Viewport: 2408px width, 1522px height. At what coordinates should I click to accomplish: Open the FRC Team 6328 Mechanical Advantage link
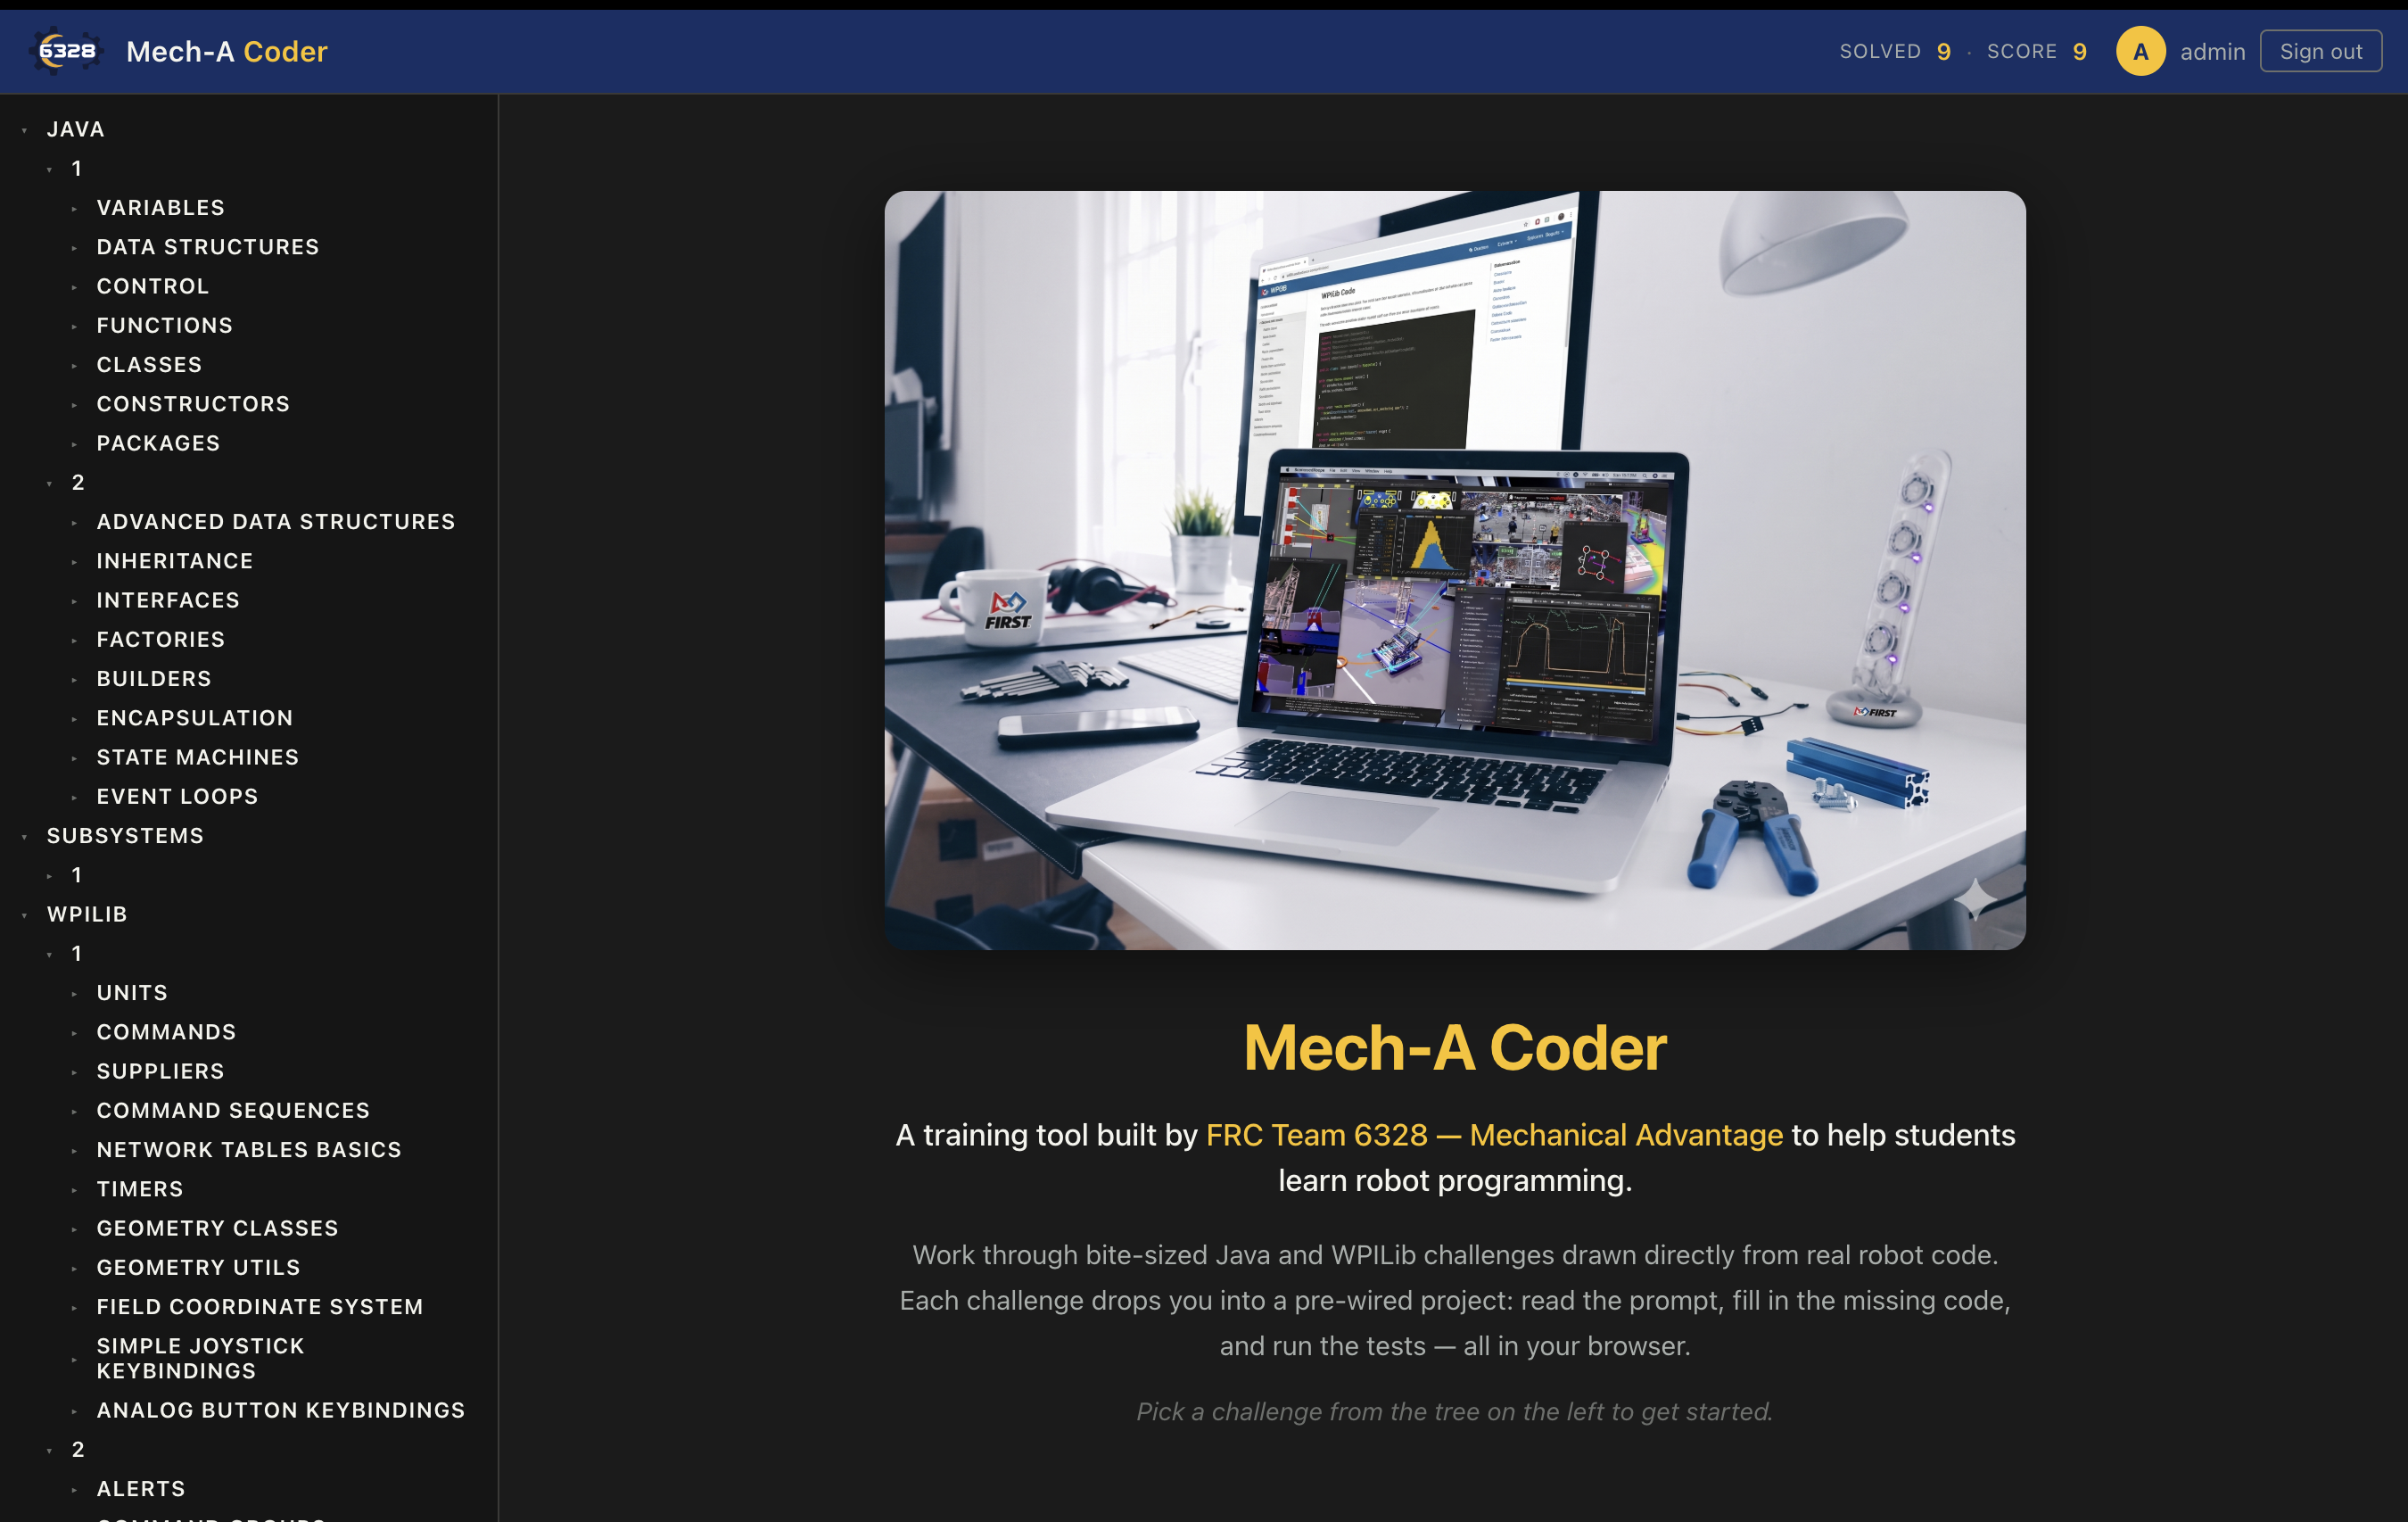[1494, 1135]
